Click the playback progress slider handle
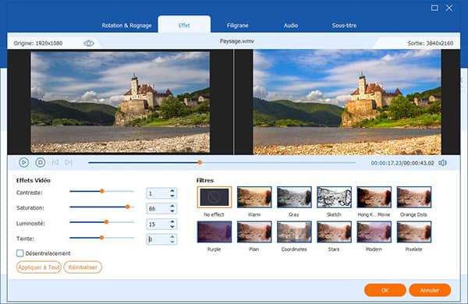The height and width of the screenshot is (304, 468). (x=200, y=163)
